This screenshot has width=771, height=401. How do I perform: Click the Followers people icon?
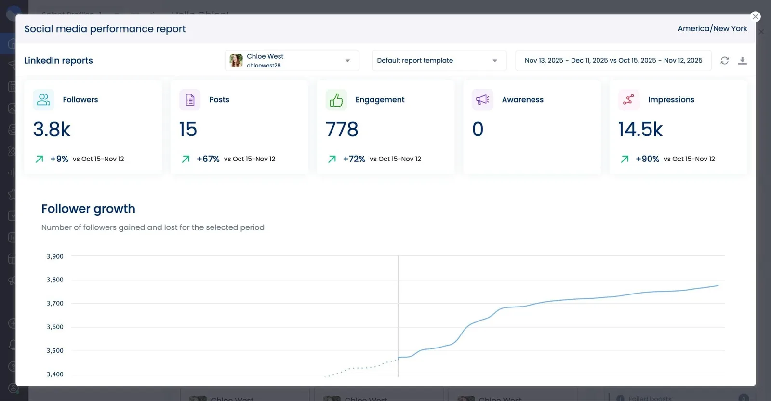point(43,100)
